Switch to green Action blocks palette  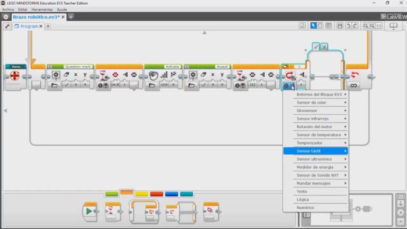point(112,194)
